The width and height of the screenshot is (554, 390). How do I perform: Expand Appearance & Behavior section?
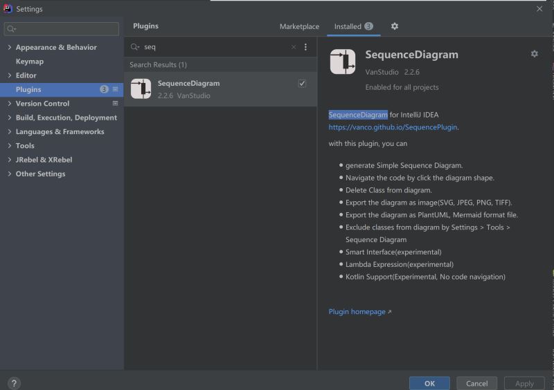10,47
